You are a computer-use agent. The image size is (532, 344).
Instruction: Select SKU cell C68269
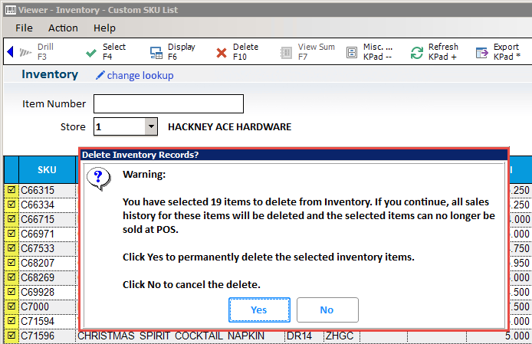click(x=48, y=278)
